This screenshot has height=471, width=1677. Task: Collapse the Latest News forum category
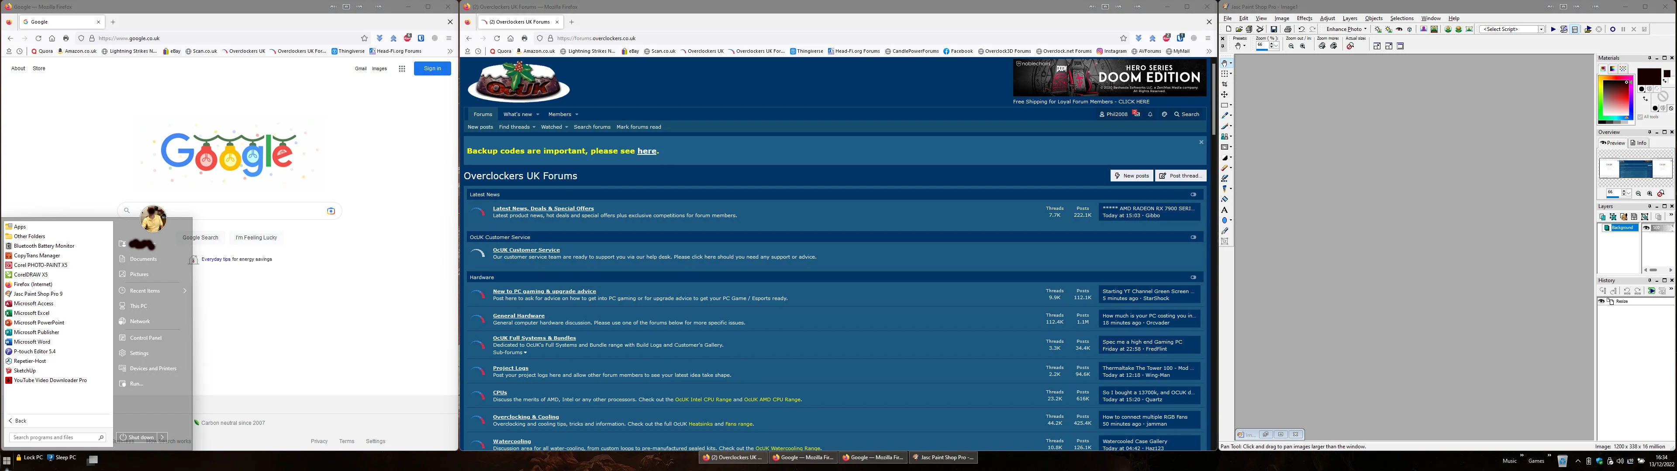click(x=1193, y=195)
